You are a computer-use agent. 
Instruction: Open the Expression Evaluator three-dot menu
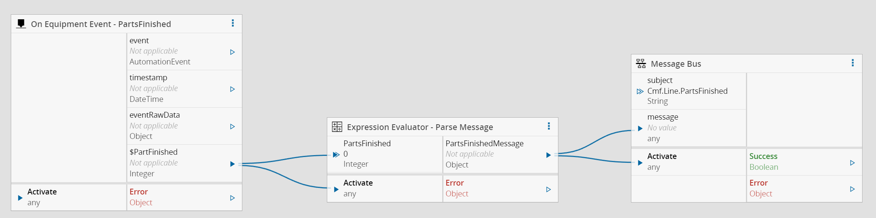549,126
